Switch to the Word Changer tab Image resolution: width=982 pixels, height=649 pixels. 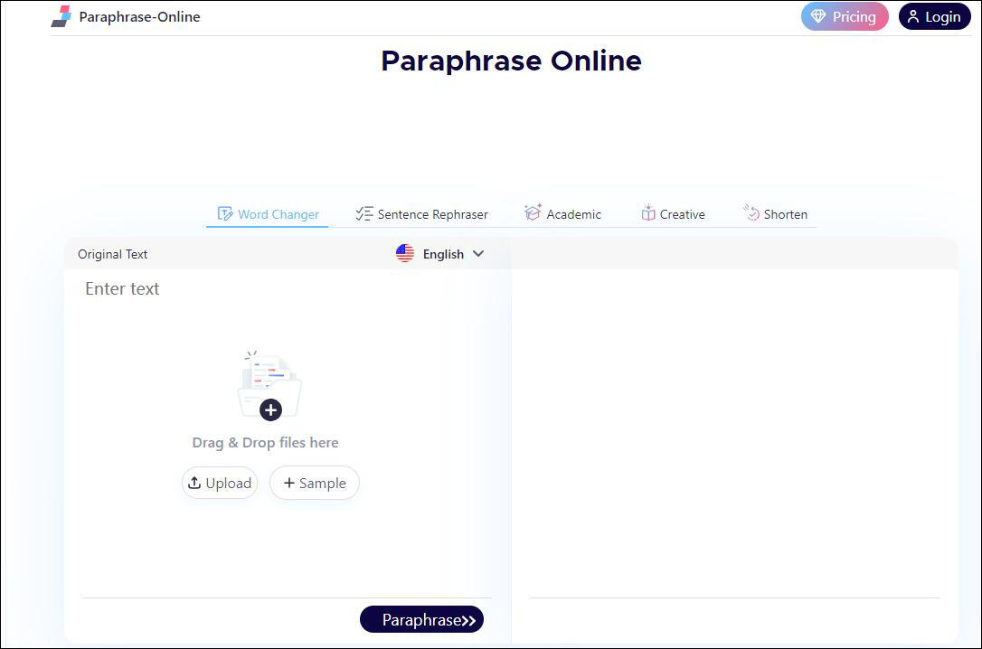pyautogui.click(x=268, y=214)
